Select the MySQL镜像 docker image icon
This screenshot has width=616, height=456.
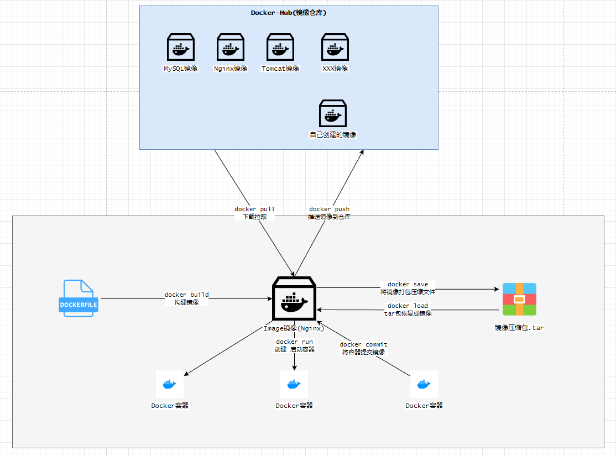181,47
